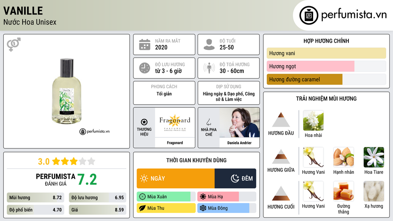Click the 7.2 Perfumista rating number
393x221 pixels.
pos(87,180)
